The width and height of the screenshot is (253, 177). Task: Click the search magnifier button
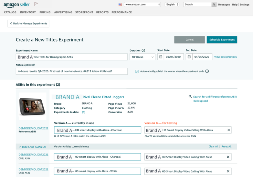click(214, 5)
